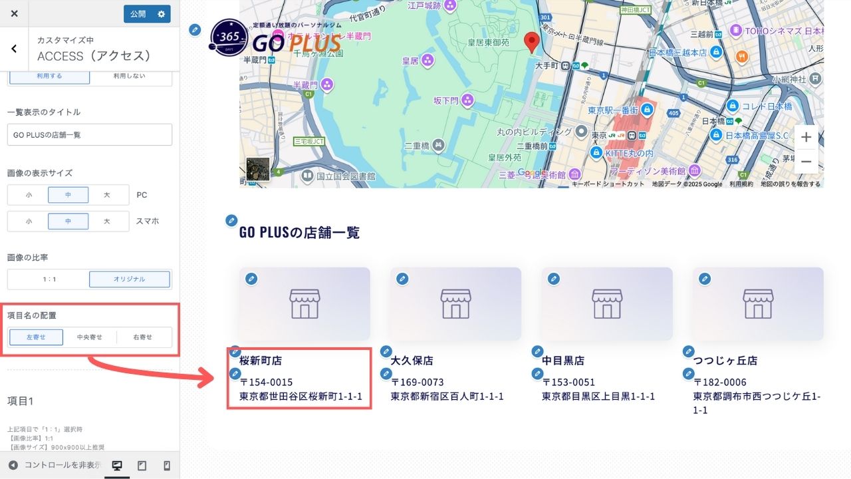The height and width of the screenshot is (479, 851).
Task: Click the 中目黒店 store image placeholder
Action: click(607, 303)
